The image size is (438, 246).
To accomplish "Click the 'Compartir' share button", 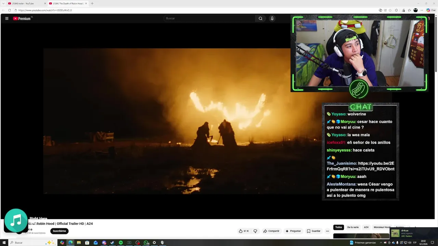I will (x=271, y=231).
